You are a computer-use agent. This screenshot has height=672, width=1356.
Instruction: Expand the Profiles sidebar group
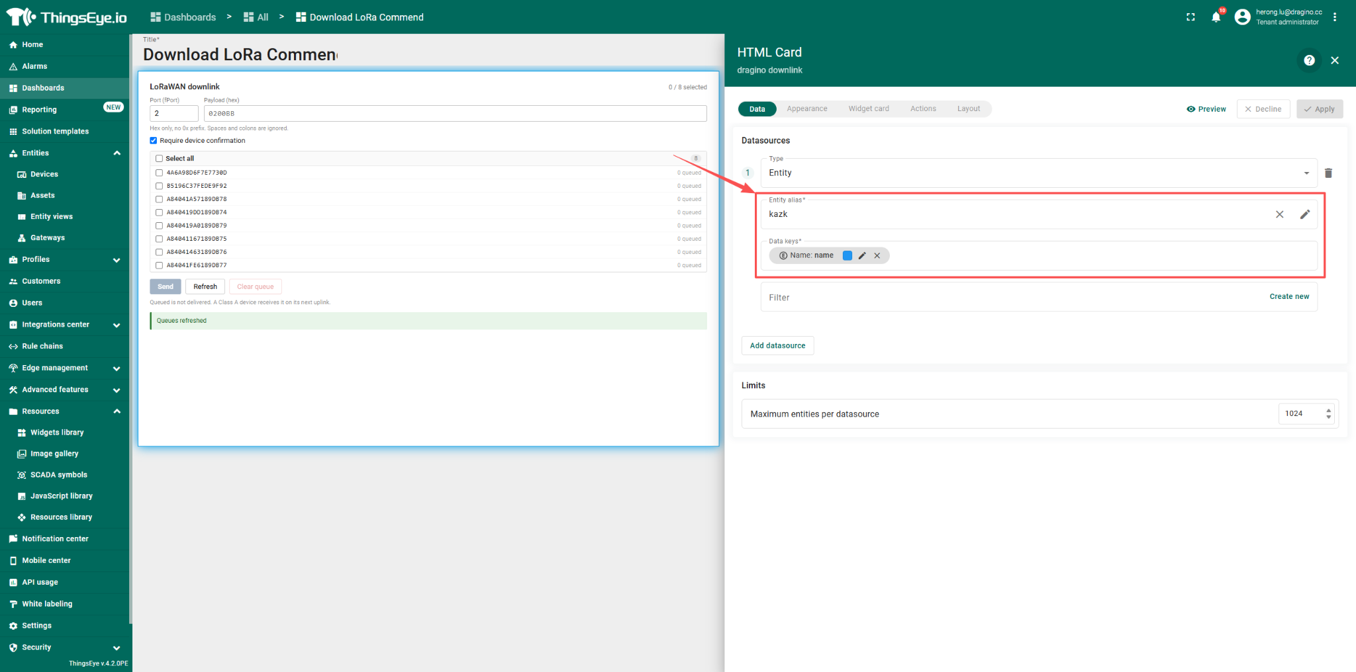(x=117, y=260)
